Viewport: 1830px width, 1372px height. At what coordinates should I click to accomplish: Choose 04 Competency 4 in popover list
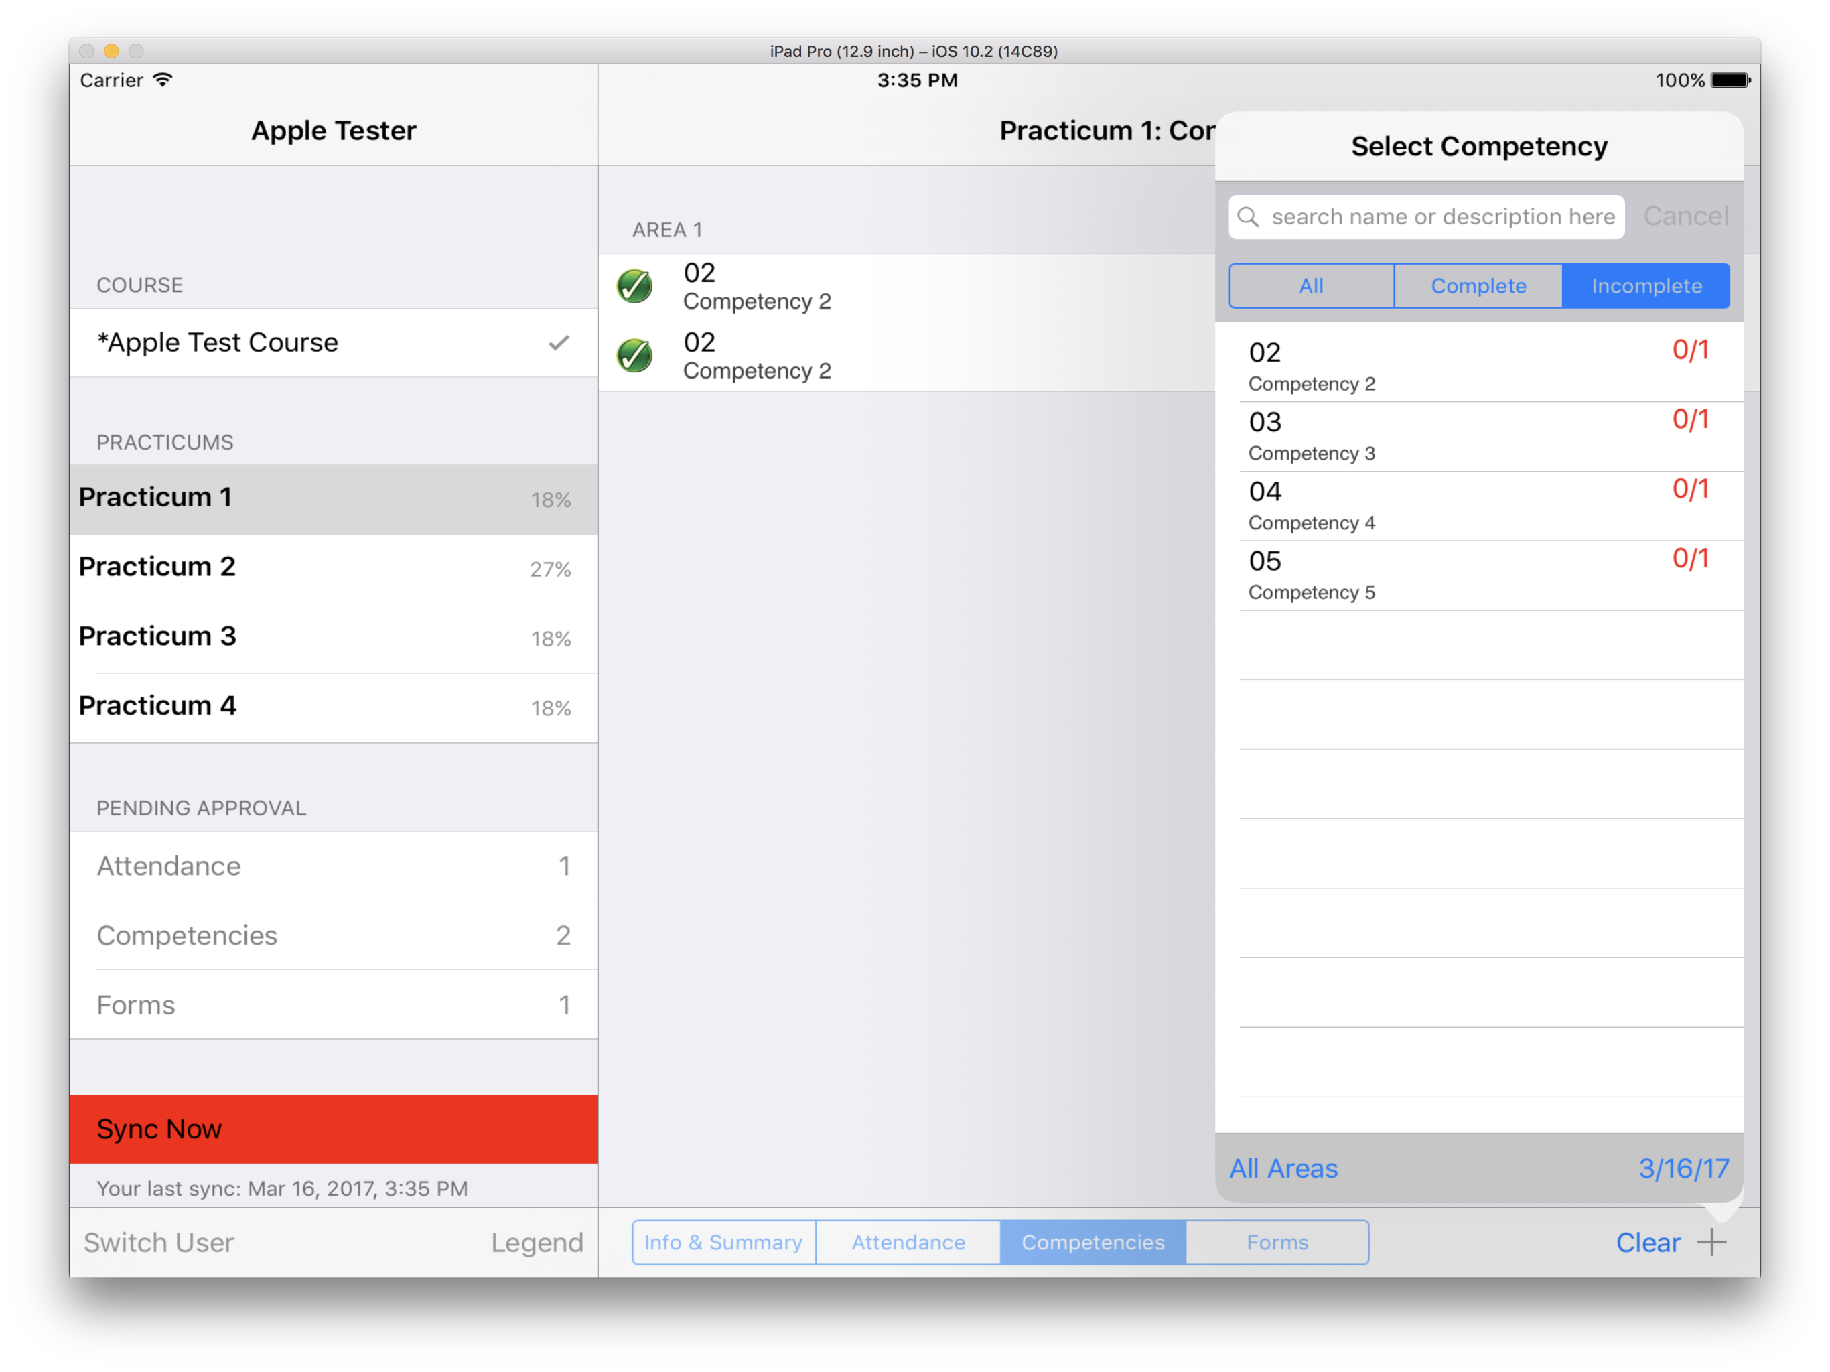click(x=1479, y=506)
